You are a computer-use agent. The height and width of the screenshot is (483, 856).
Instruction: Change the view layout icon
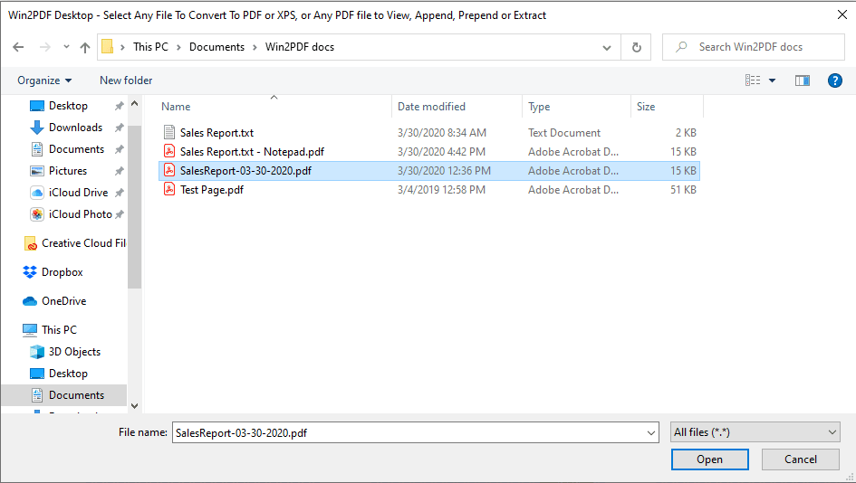[x=753, y=80]
